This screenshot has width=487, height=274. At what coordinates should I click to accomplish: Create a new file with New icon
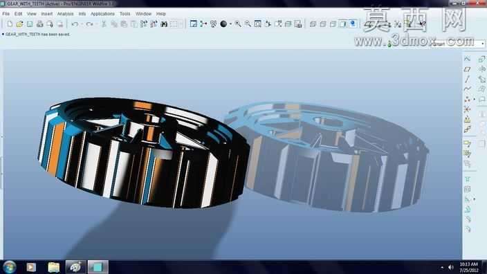10,24
